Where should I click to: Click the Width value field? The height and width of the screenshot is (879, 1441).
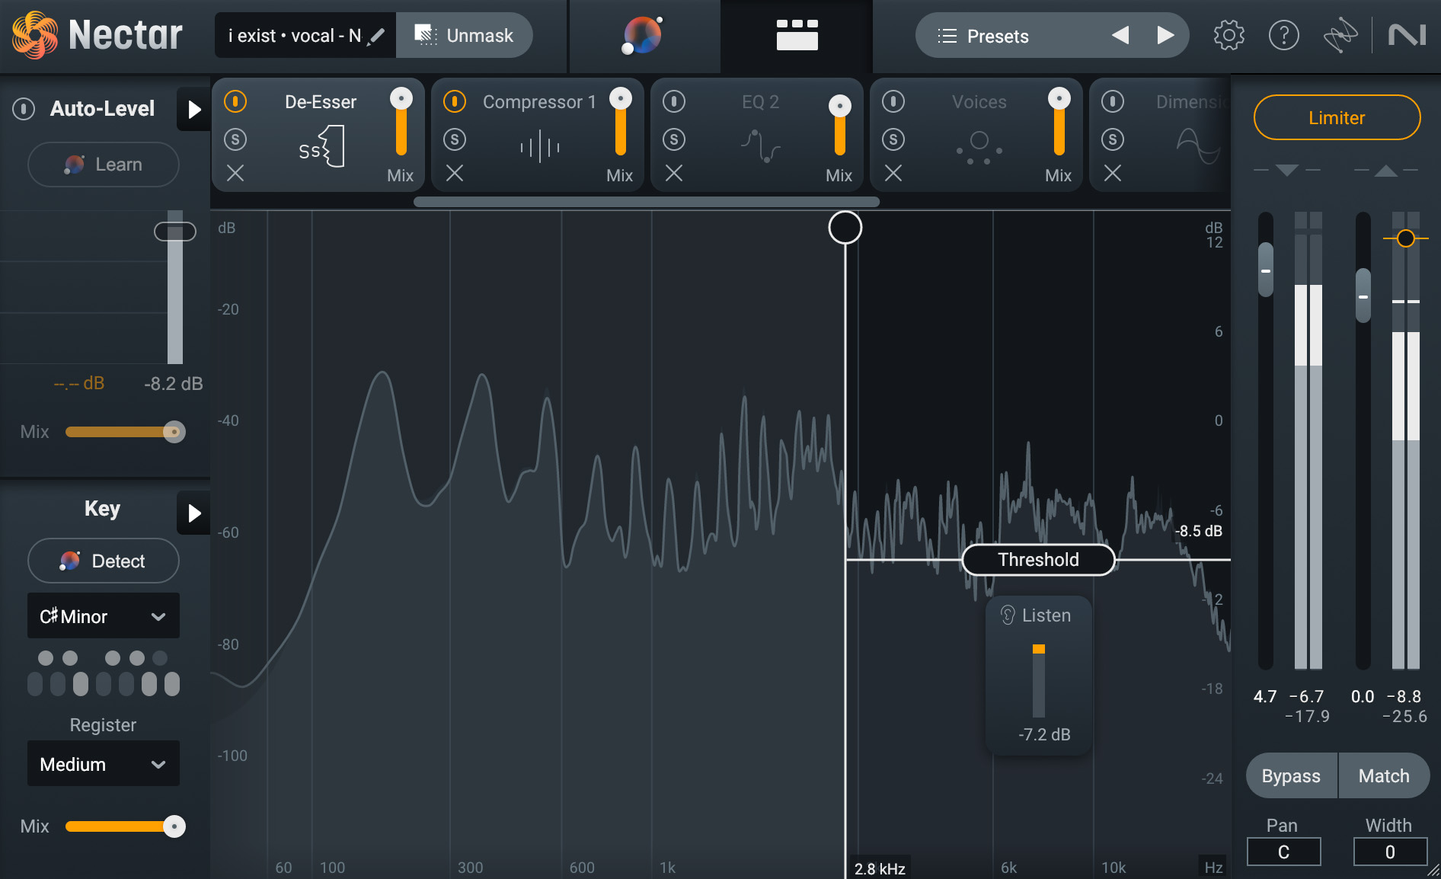point(1390,852)
